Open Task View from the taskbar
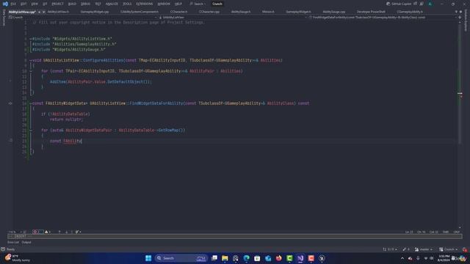The image size is (470, 264). click(214, 258)
